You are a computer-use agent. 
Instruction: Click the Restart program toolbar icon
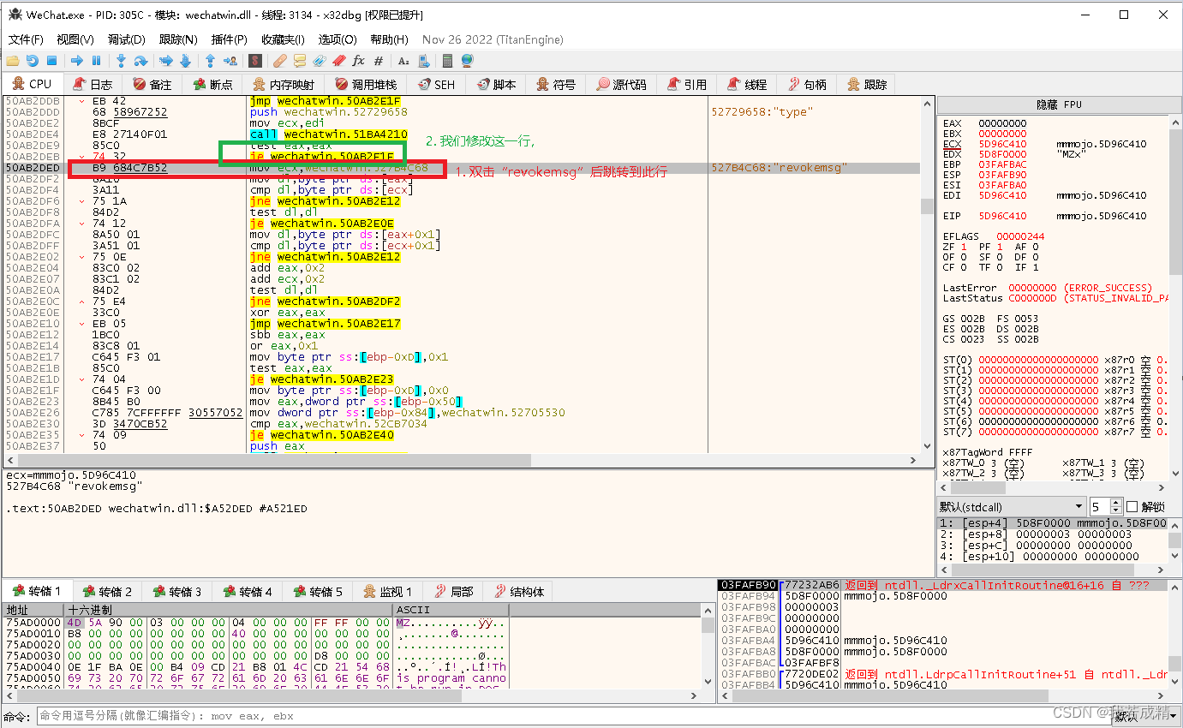tap(32, 61)
